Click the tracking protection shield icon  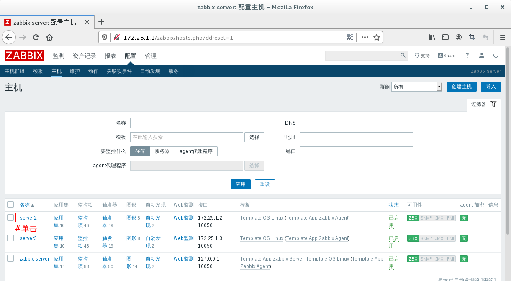click(x=105, y=37)
